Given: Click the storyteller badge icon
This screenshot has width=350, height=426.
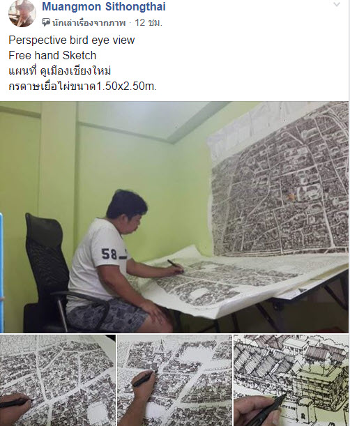Looking at the screenshot, I should coord(46,22).
